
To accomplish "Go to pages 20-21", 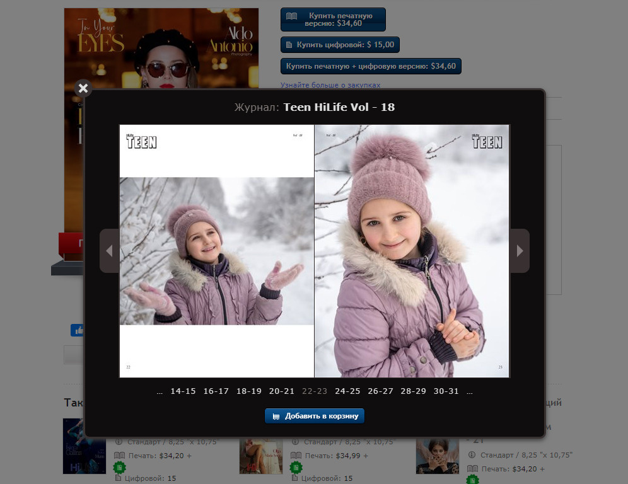I will 281,391.
